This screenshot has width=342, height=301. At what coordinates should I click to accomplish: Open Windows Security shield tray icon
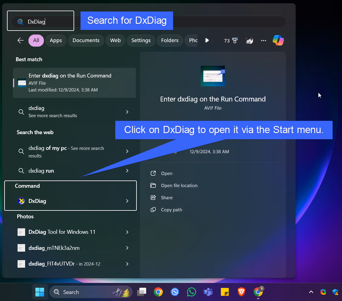[x=335, y=292]
